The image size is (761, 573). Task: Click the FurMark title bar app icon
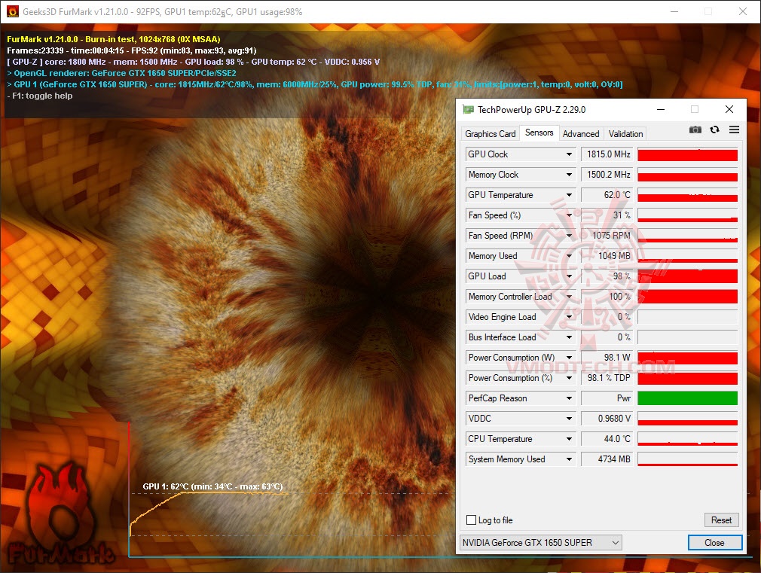(x=13, y=11)
